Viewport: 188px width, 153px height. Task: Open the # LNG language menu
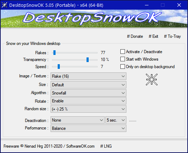pyautogui.click(x=106, y=146)
